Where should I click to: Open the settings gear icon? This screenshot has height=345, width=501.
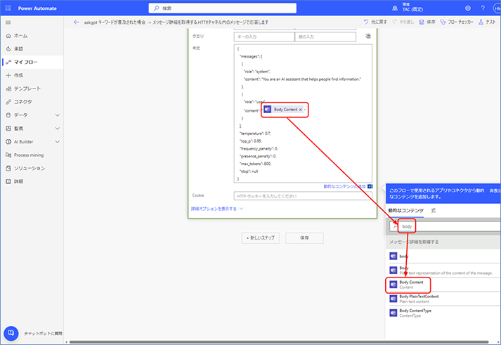(x=468, y=8)
